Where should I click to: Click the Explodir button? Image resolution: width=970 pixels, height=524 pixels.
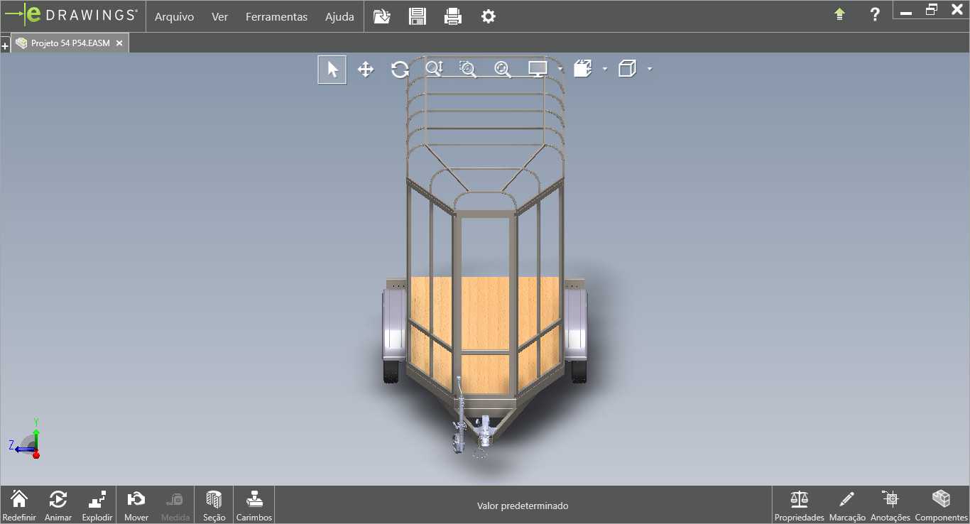(x=97, y=505)
